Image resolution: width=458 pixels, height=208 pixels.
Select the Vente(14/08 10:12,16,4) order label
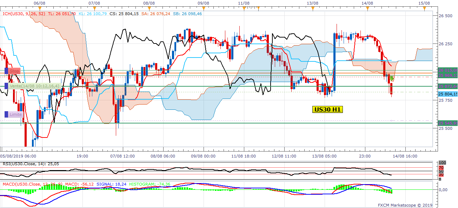coord(34,86)
